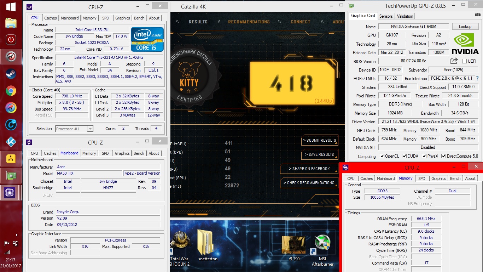Click the Lookup button in GPU-Z
The width and height of the screenshot is (483, 272).
point(465,27)
